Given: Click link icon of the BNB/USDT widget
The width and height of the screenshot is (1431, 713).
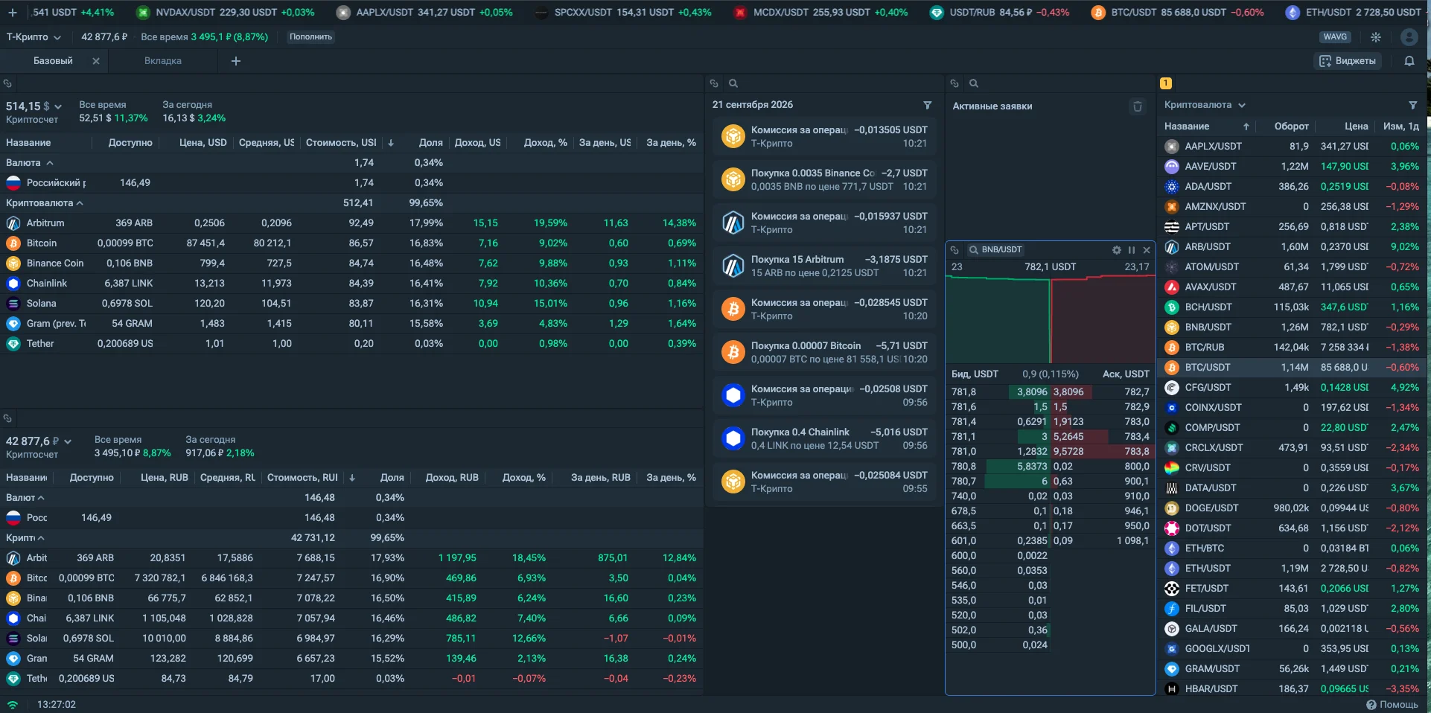Looking at the screenshot, I should point(954,250).
